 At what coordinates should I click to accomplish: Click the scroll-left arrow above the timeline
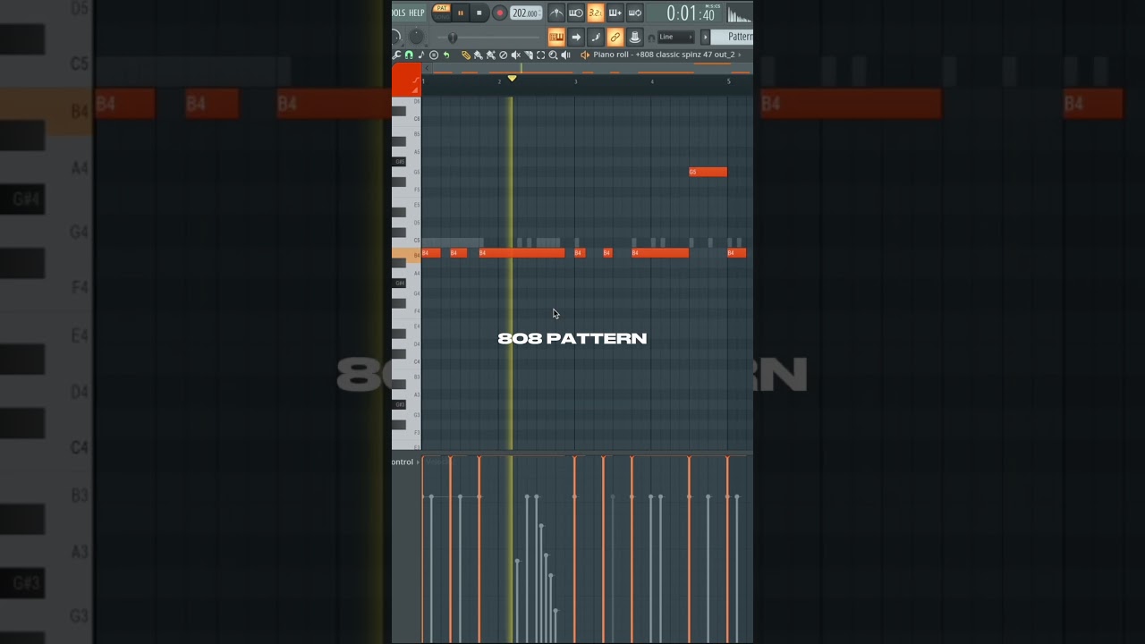click(x=427, y=68)
